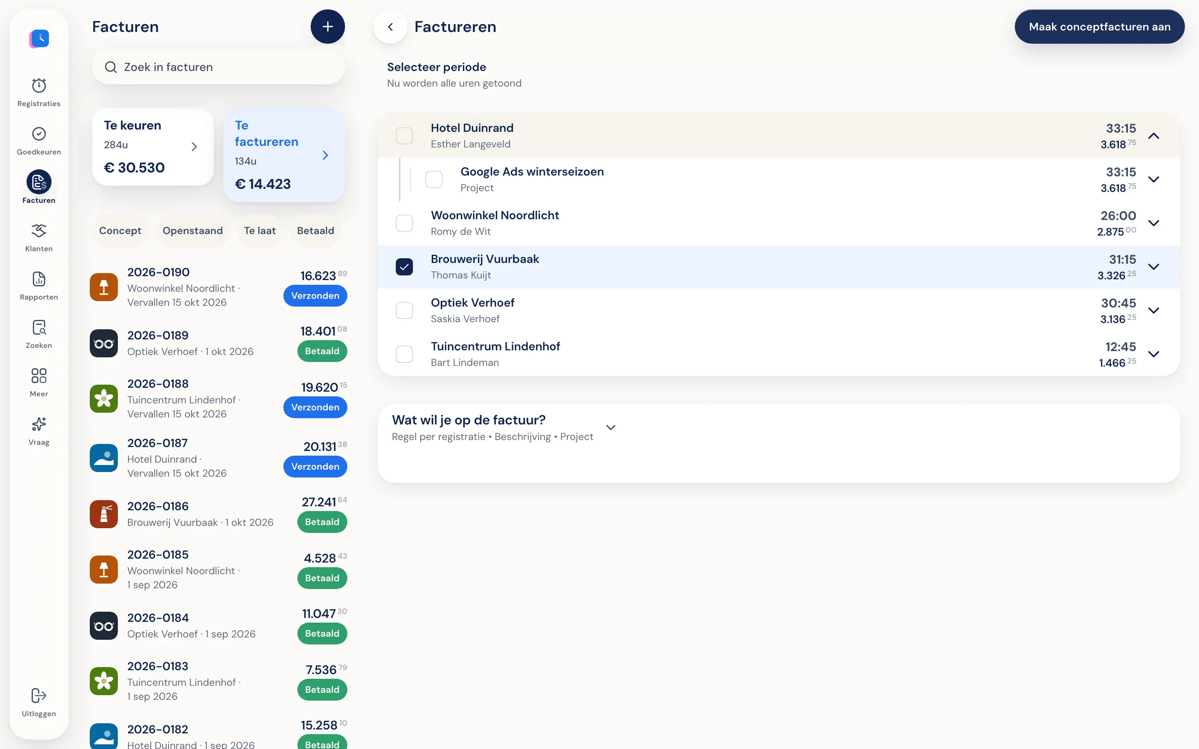The image size is (1199, 749).
Task: Open the Te factureren card
Action: click(284, 154)
